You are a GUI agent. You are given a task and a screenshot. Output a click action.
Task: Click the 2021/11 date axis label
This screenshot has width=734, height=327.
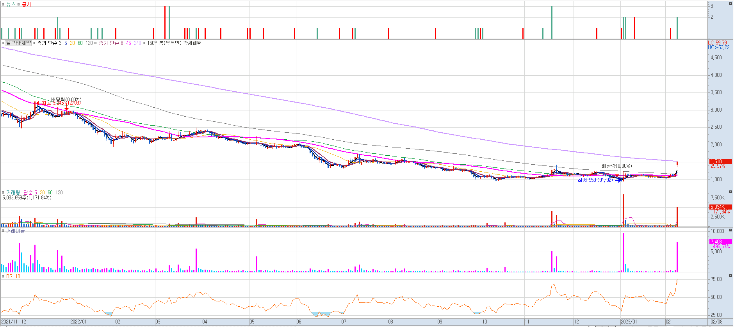coord(9,322)
